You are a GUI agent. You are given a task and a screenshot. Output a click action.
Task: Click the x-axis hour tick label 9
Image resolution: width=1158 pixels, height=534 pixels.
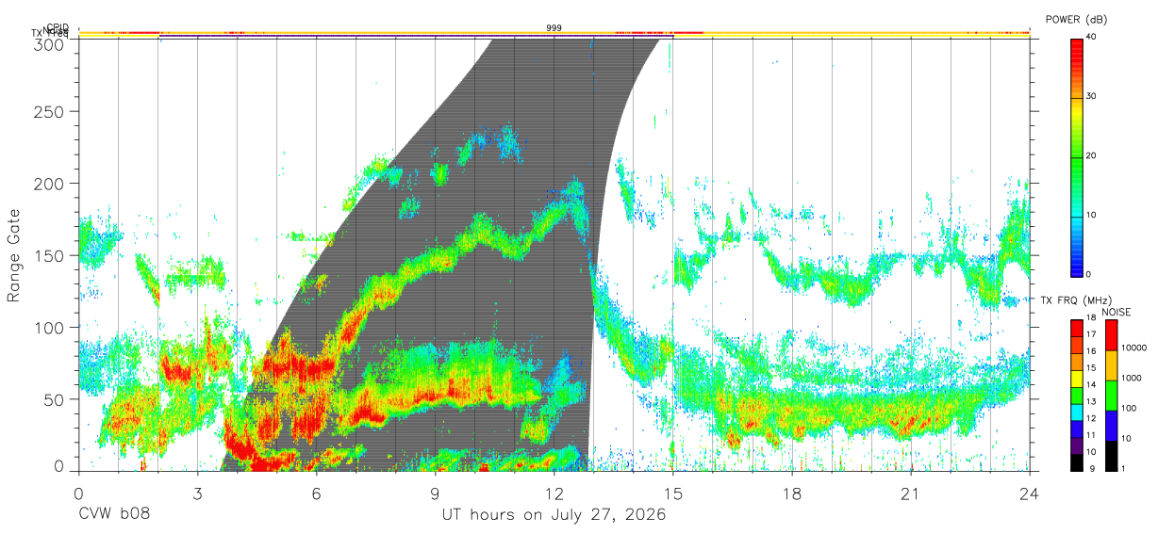[435, 494]
